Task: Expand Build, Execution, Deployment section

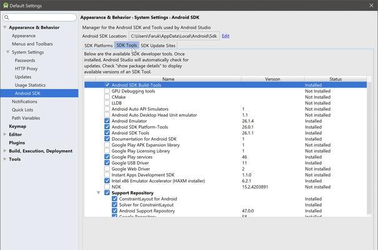Action: pos(4,151)
